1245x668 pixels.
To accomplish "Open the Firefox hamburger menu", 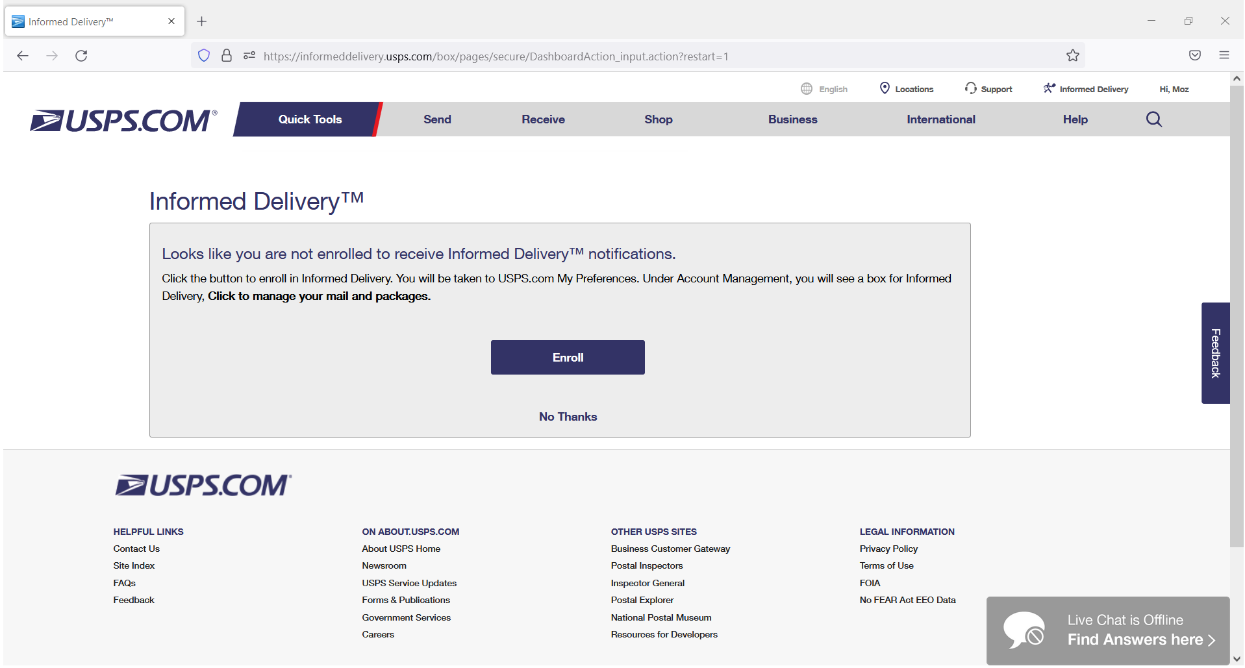I will pyautogui.click(x=1224, y=56).
